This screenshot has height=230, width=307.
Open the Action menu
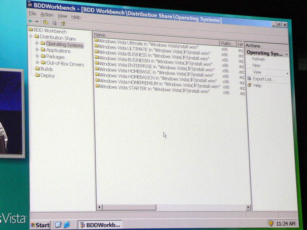47,15
